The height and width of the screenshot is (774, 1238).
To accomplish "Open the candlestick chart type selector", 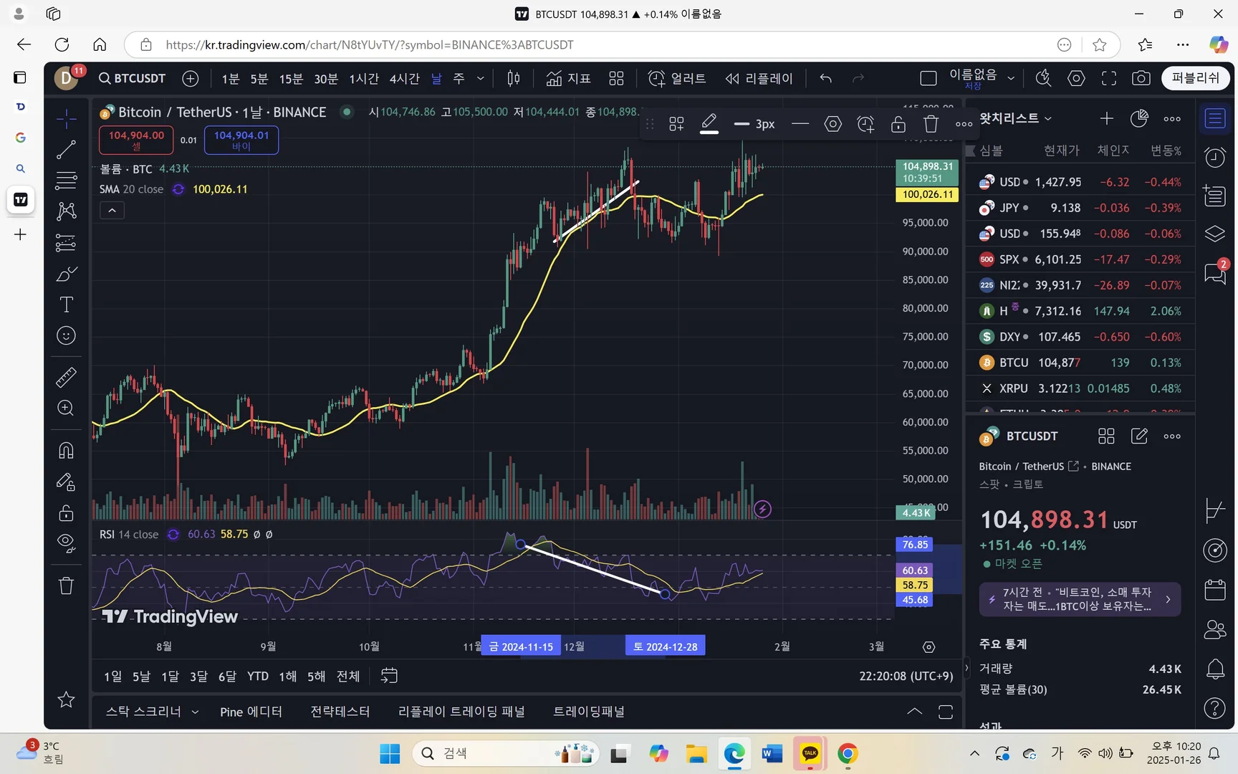I will (514, 79).
